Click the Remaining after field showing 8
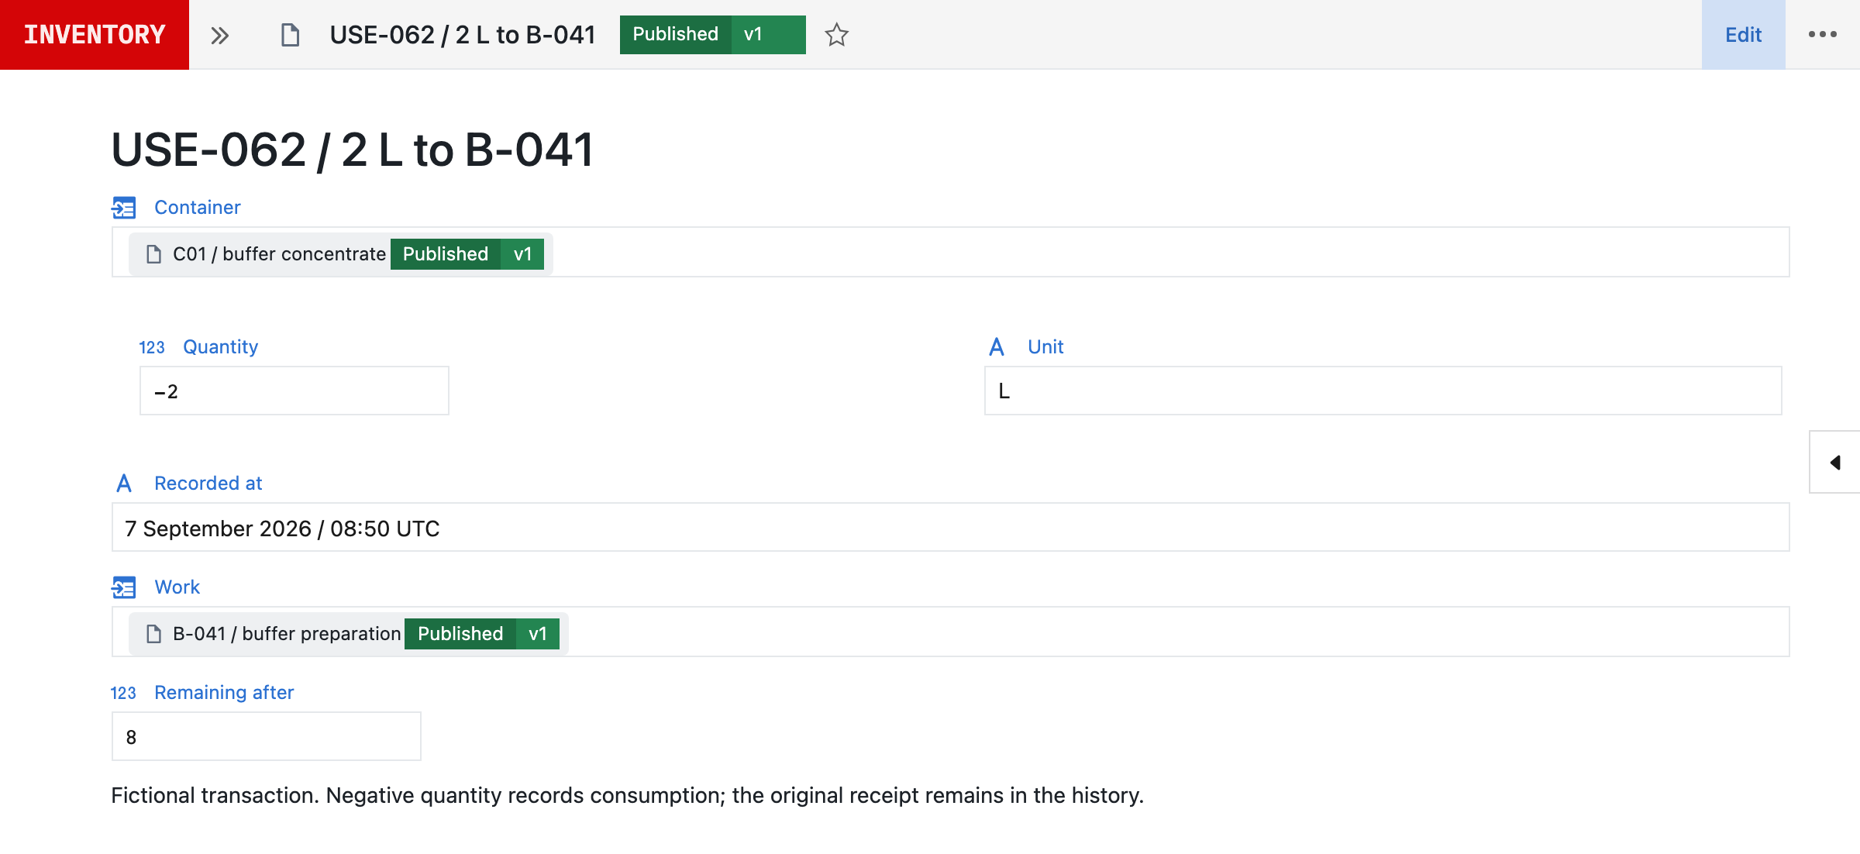The width and height of the screenshot is (1860, 854). [267, 736]
